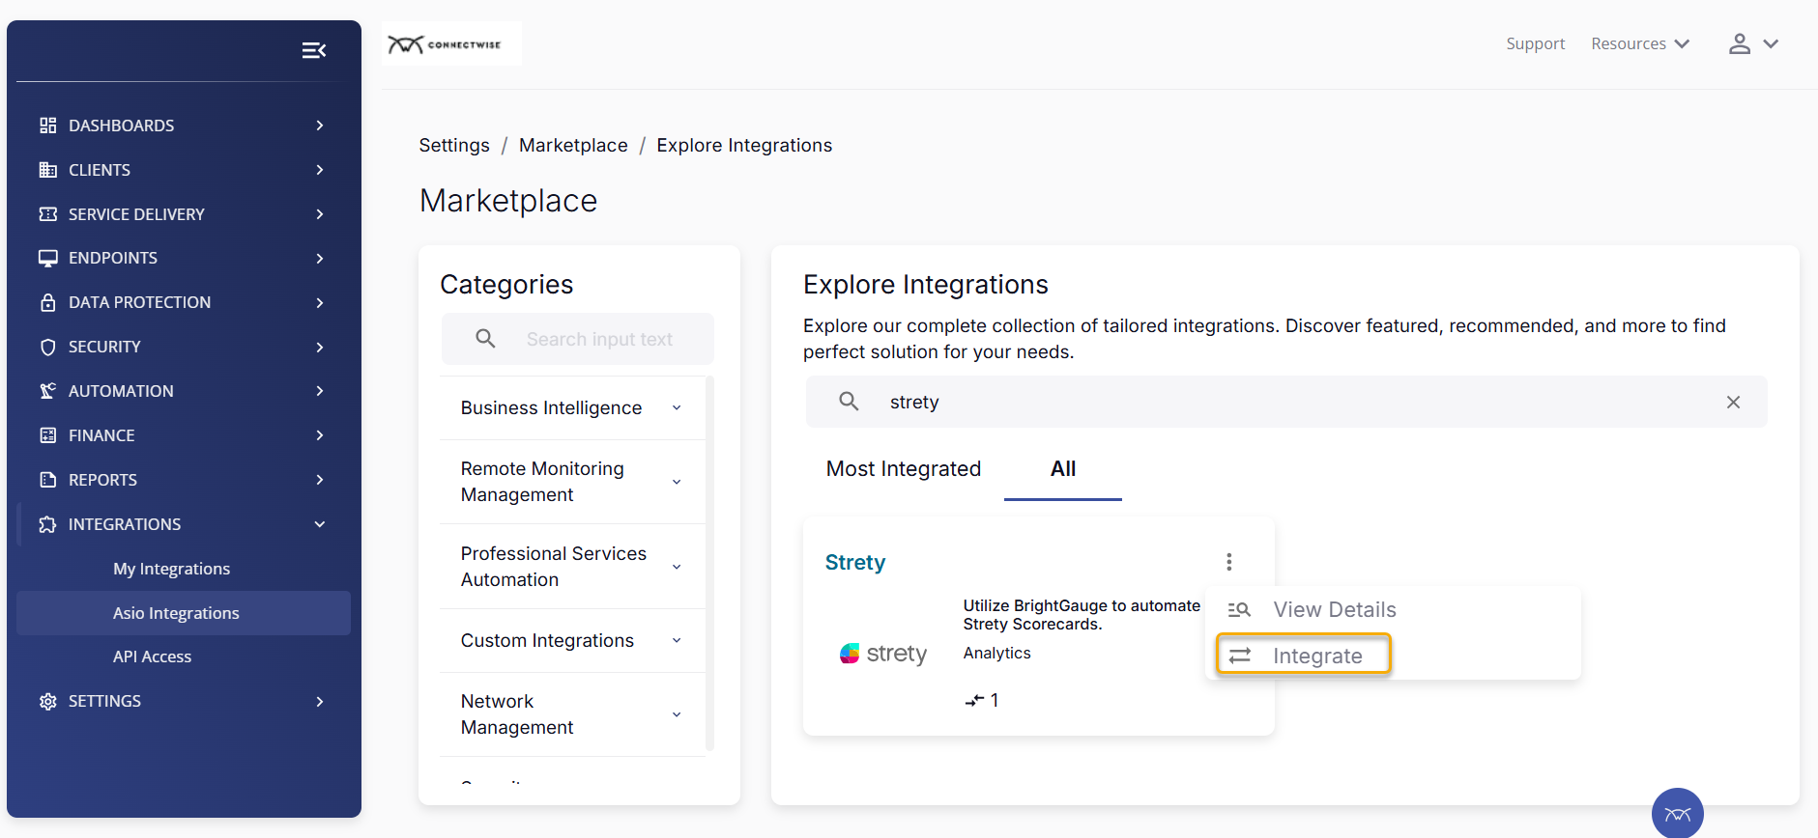Image resolution: width=1818 pixels, height=838 pixels.
Task: Click the Dashboards grid icon
Action: (x=48, y=126)
